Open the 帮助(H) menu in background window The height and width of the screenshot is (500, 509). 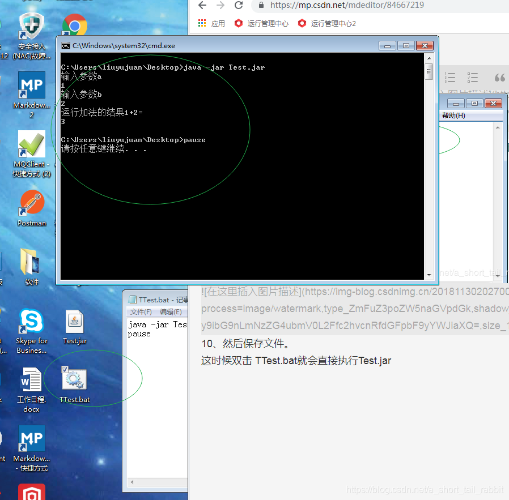(453, 116)
